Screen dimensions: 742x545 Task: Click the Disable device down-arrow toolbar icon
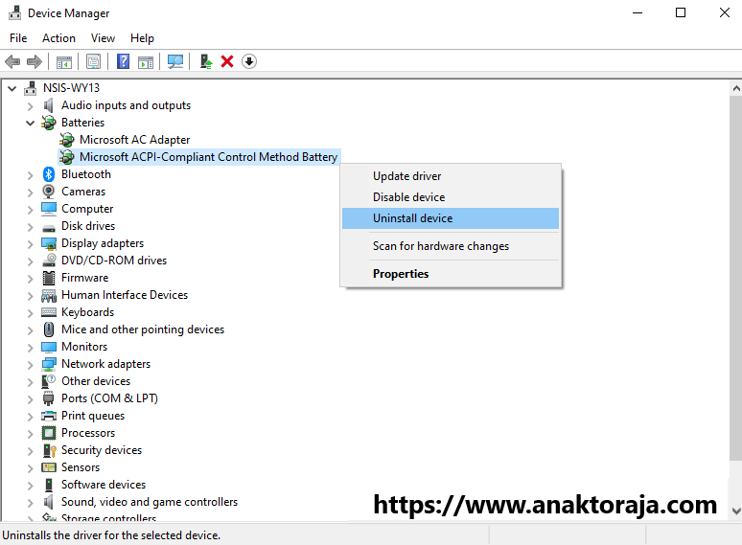249,61
